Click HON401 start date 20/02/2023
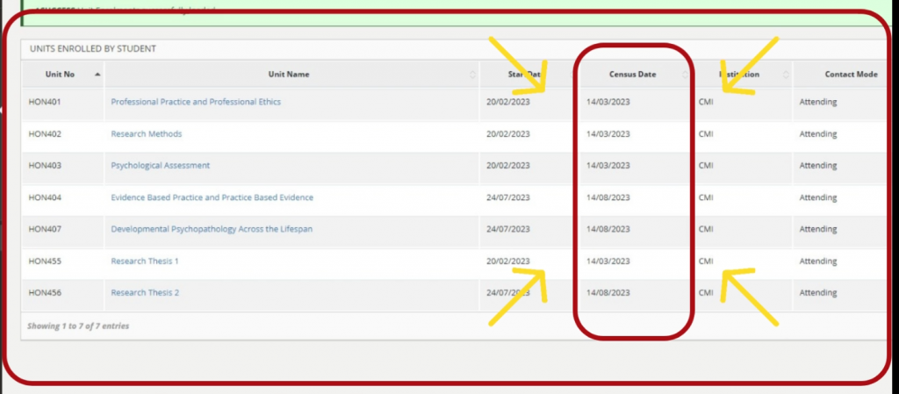 pyautogui.click(x=508, y=102)
